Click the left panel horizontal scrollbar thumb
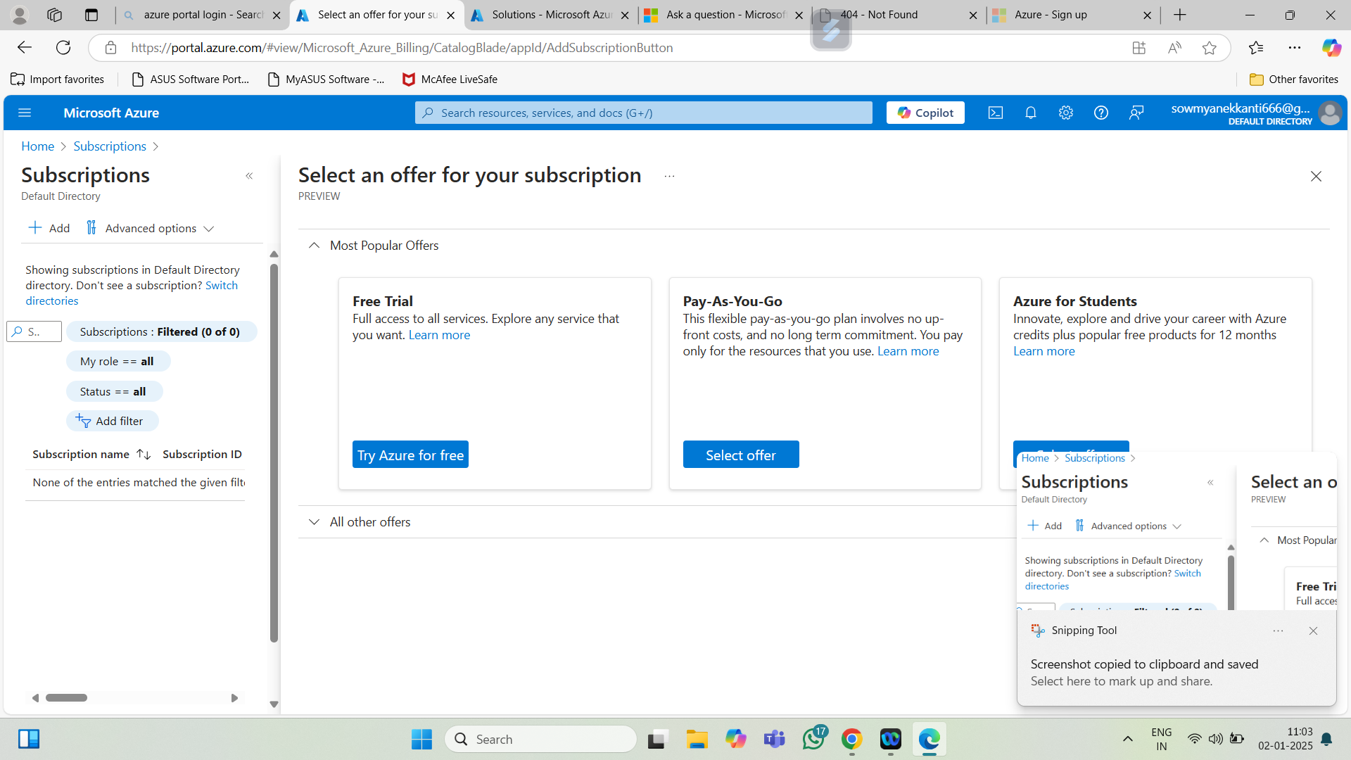Viewport: 1351px width, 760px height. coord(66,698)
